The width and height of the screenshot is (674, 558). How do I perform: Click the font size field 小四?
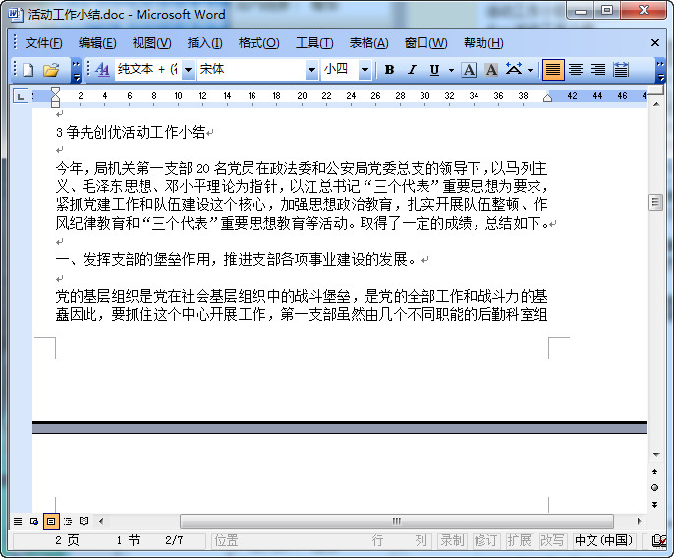[x=340, y=70]
